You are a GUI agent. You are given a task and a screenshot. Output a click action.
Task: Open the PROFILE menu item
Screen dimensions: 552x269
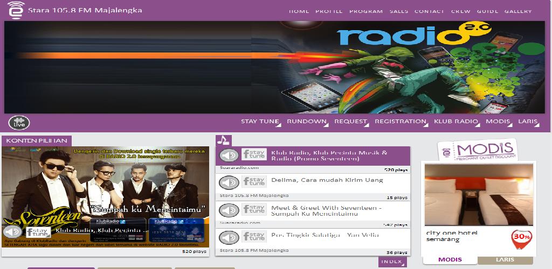pos(329,11)
